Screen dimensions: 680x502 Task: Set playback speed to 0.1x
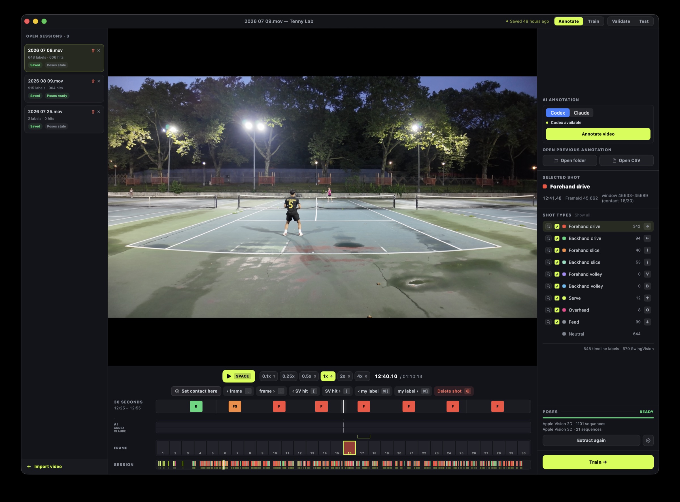point(269,376)
